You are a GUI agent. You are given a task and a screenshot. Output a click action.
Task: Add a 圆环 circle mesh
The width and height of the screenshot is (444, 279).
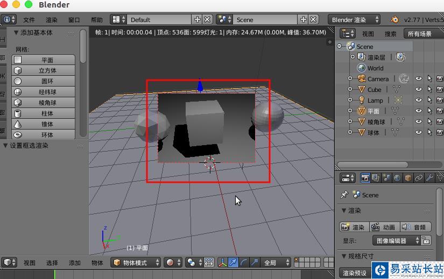44,81
